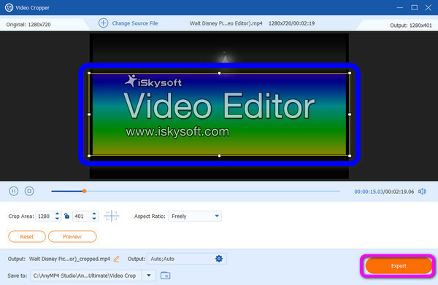Screen dimensions: 438x285
Task: Click the 00:00:15.03/00:02:19.06 timecode
Action: [384, 192]
